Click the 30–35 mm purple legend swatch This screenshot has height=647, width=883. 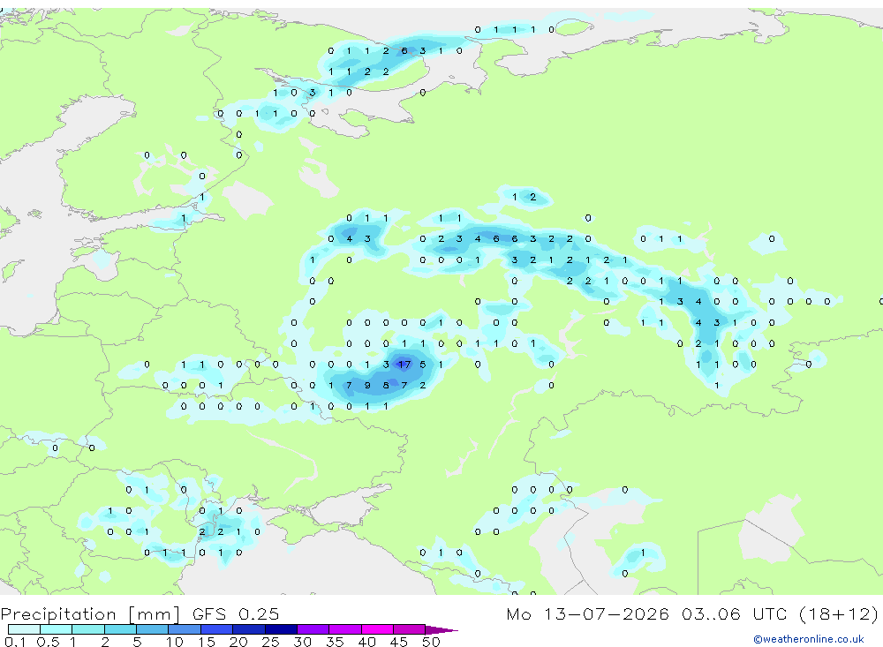[313, 629]
